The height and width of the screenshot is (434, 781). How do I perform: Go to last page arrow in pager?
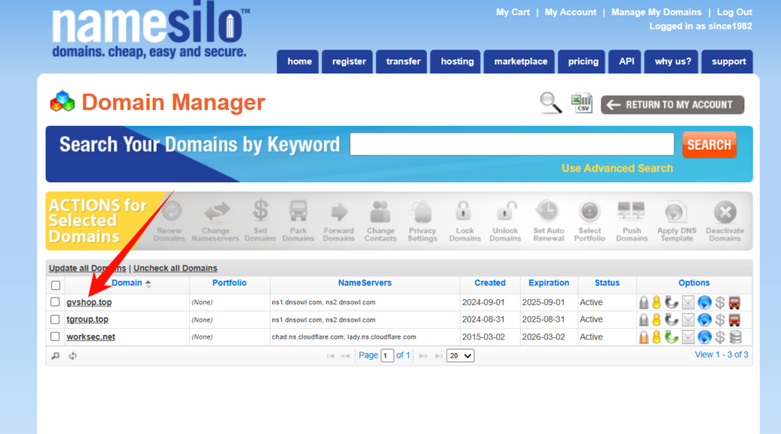(439, 355)
